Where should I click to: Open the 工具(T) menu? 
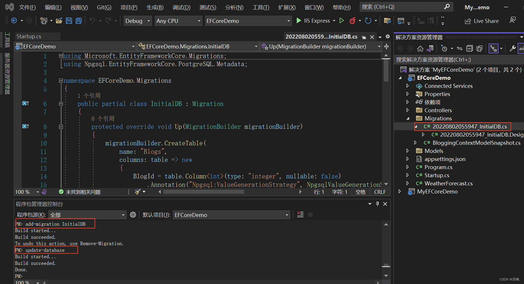point(261,7)
